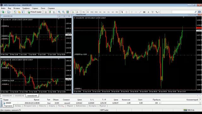Image resolution: width=202 pixels, height=114 pixels.
Task: Toggle the Market Watch window icon
Action: [15, 12]
